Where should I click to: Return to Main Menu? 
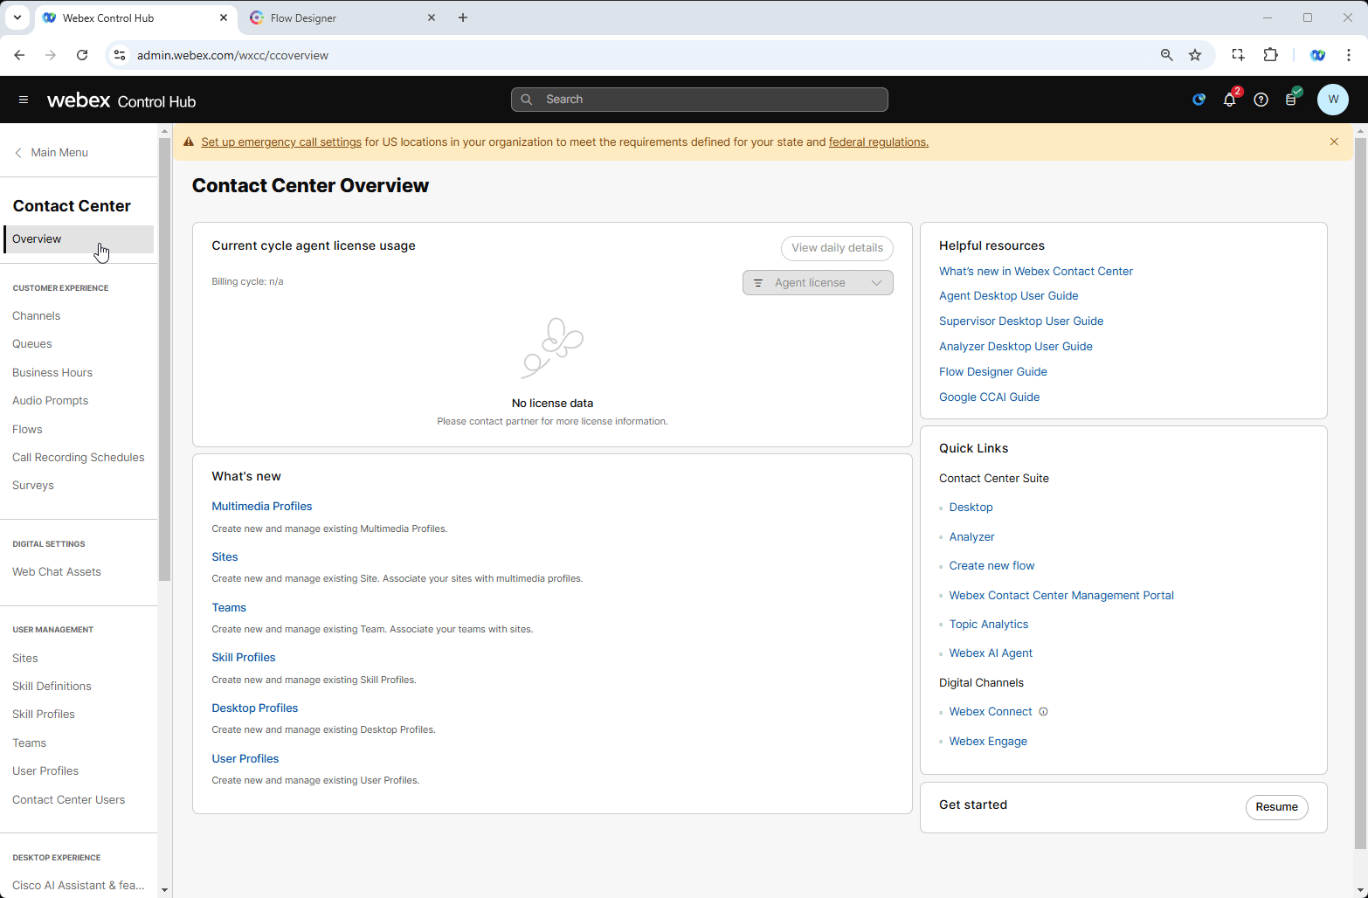tap(51, 152)
